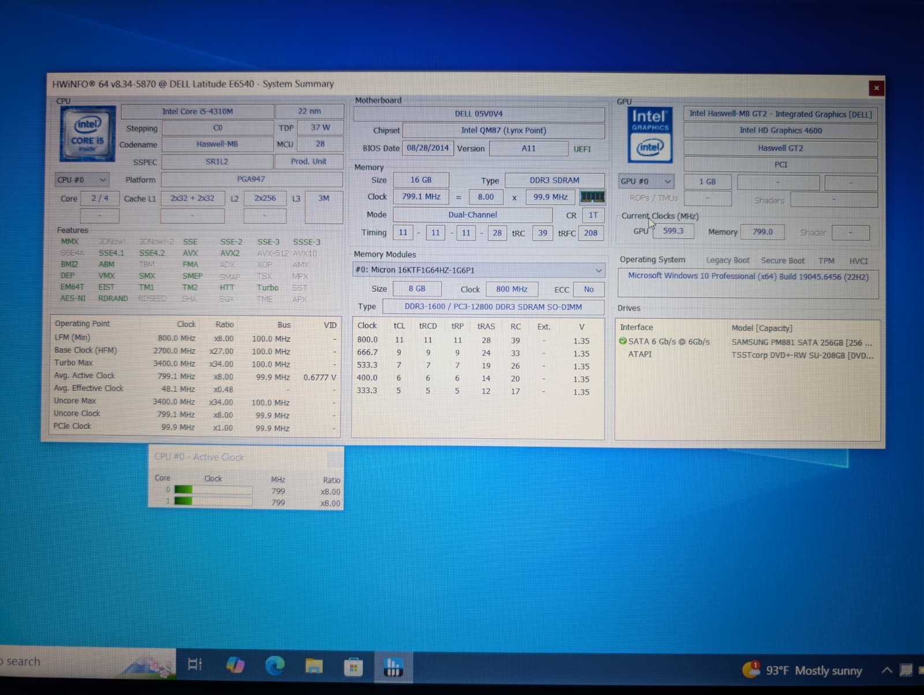
Task: Click the DELL 05V0V4 motherboard field
Action: pos(479,114)
